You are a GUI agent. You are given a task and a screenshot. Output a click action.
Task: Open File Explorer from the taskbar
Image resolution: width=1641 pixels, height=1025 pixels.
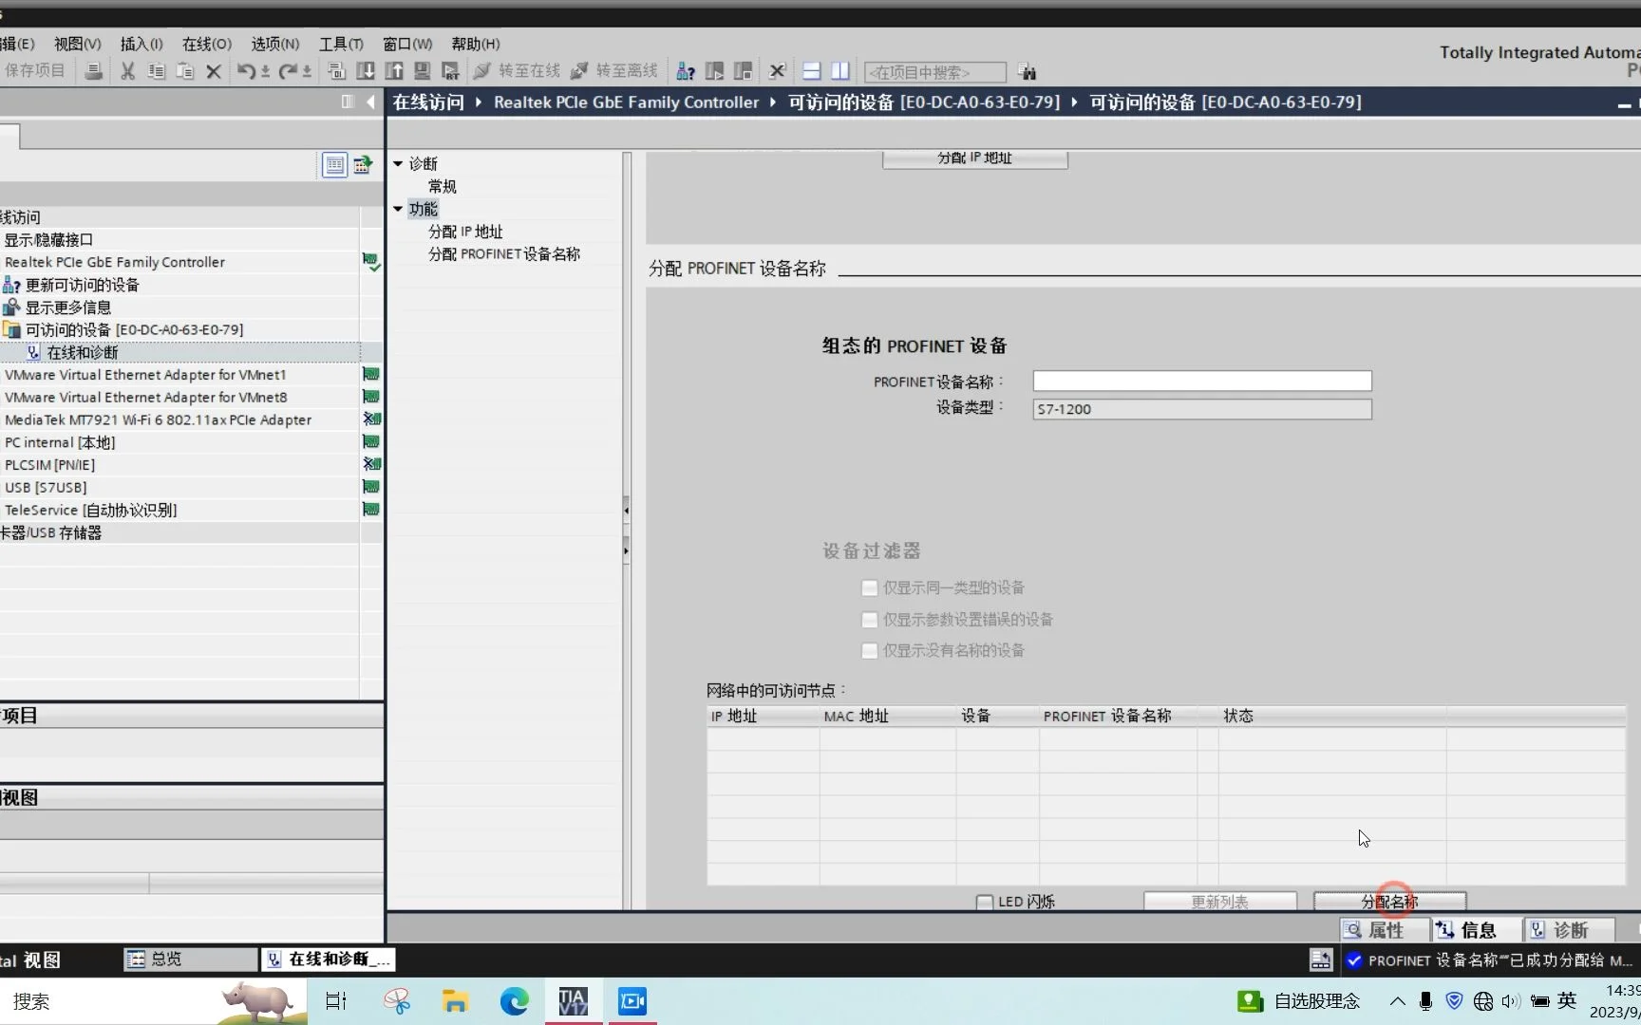(455, 1001)
